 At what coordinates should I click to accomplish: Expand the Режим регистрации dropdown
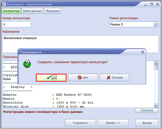(156, 24)
